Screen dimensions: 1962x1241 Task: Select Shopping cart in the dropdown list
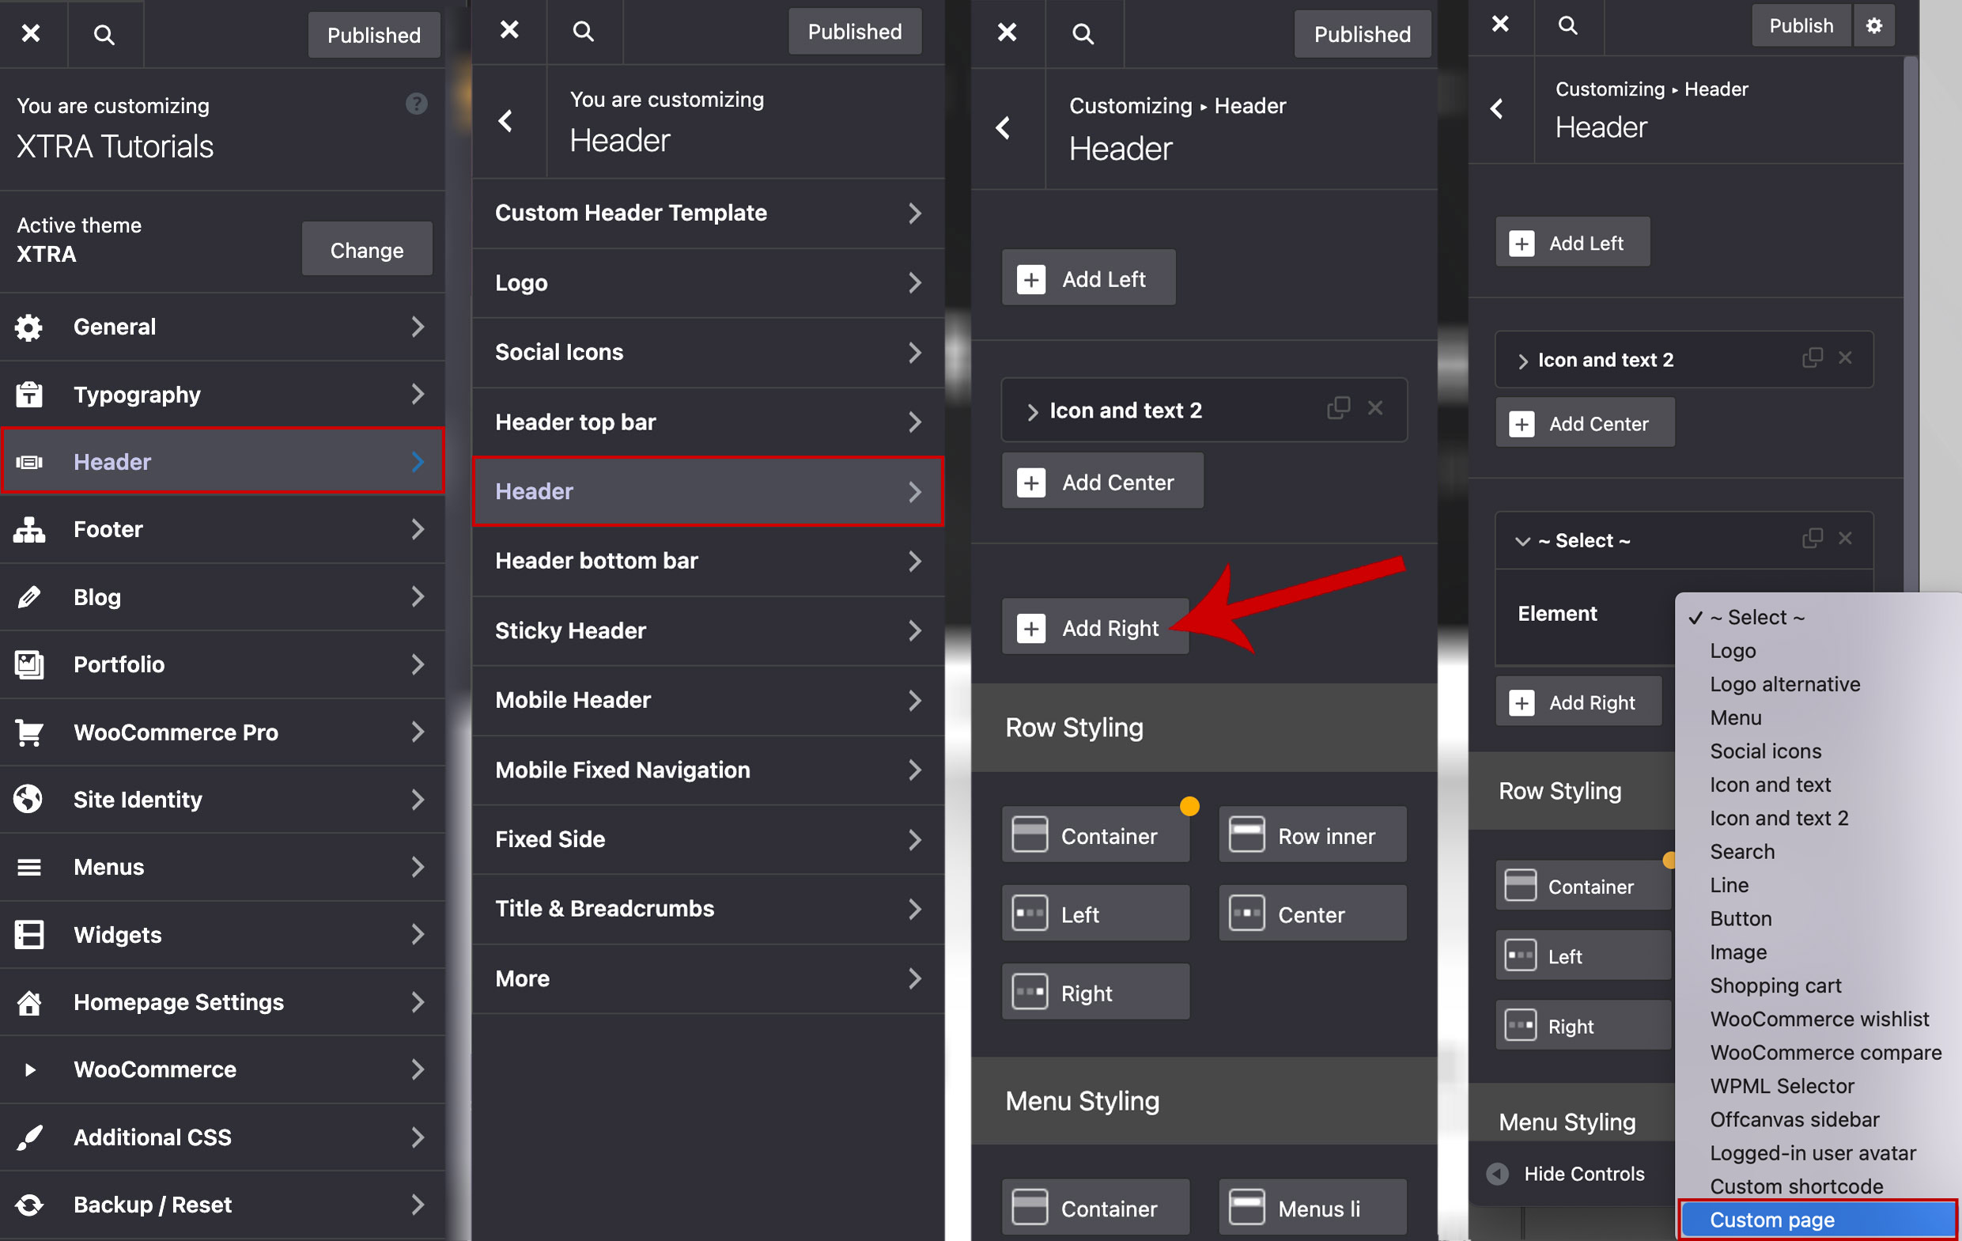coord(1775,986)
